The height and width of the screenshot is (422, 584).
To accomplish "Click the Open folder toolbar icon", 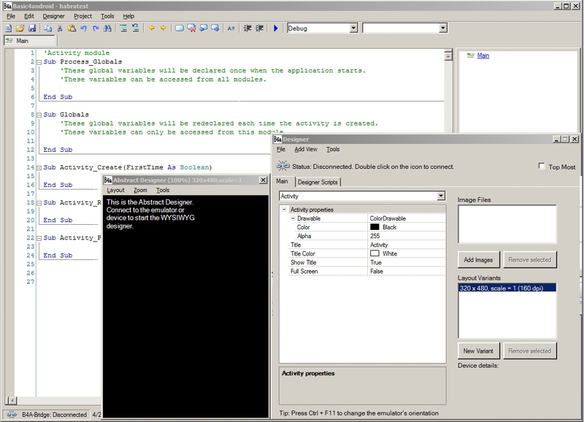I will pyautogui.click(x=20, y=28).
